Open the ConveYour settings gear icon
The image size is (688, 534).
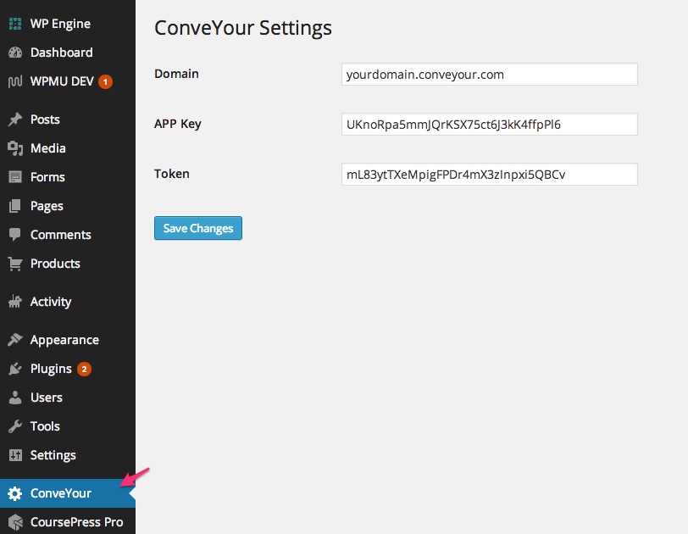click(17, 492)
